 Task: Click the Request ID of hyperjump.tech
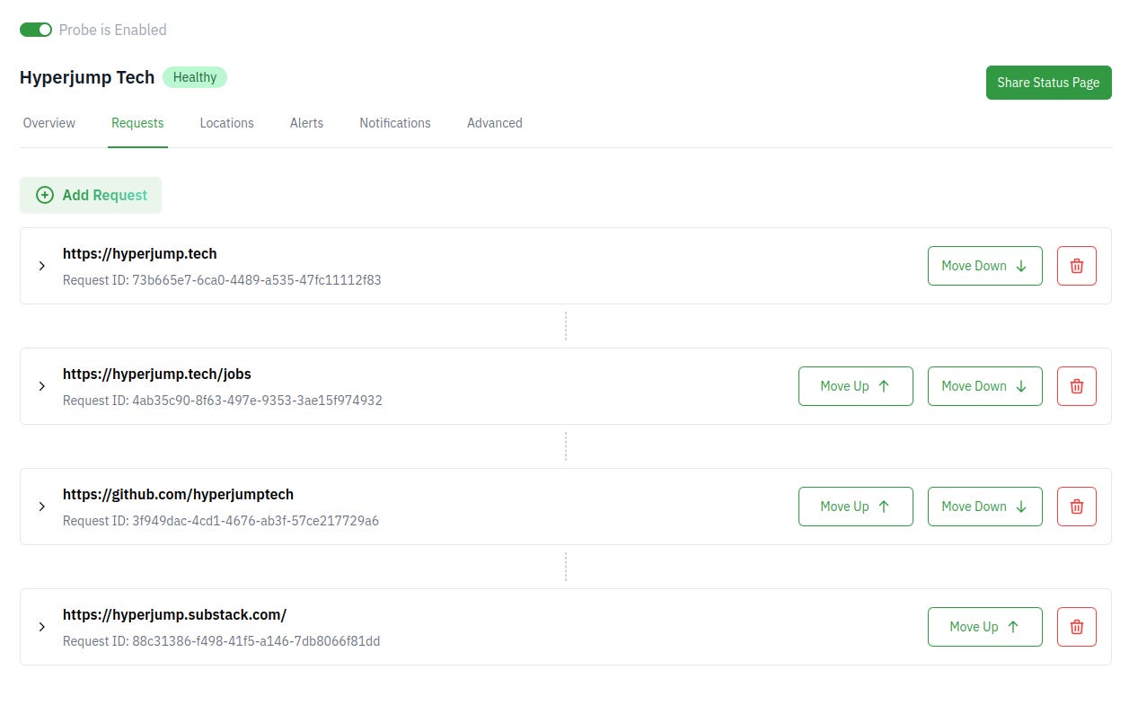(222, 279)
